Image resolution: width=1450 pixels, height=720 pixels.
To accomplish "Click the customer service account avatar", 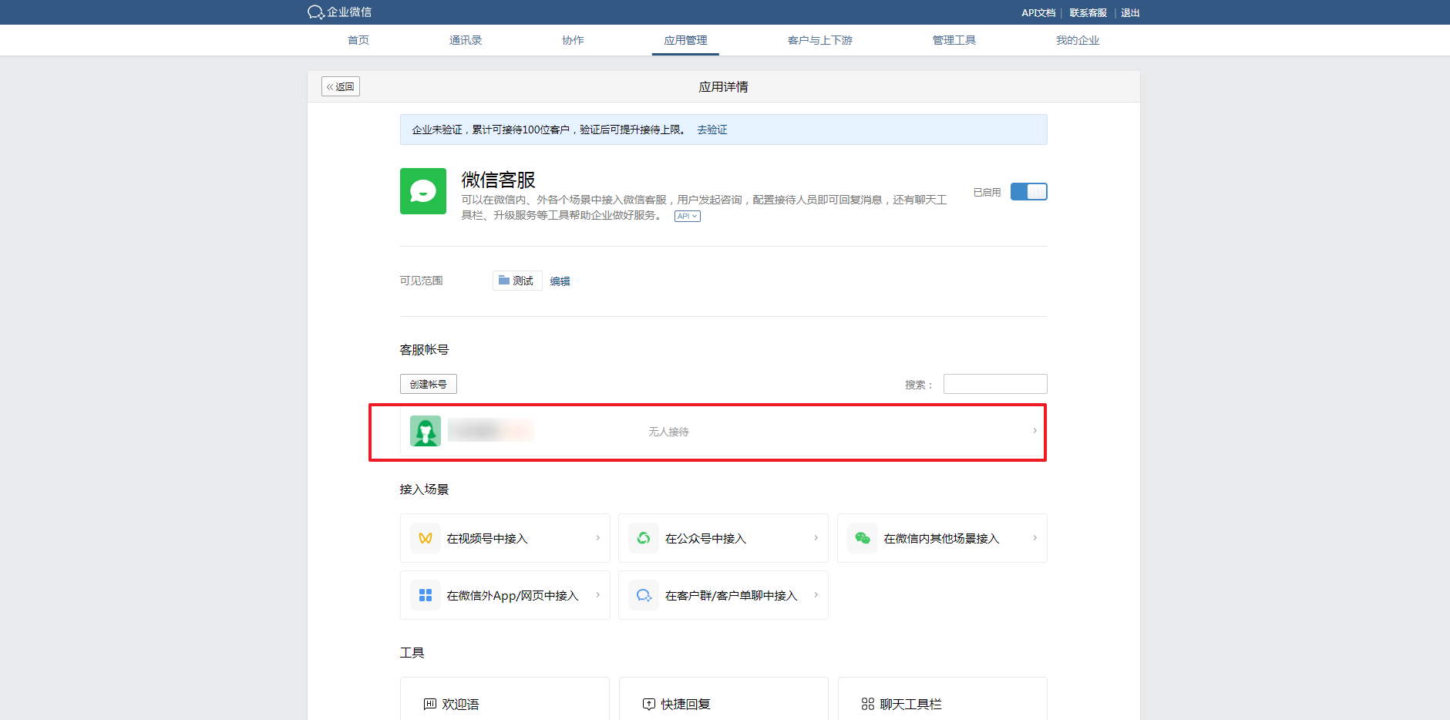I will (x=425, y=431).
